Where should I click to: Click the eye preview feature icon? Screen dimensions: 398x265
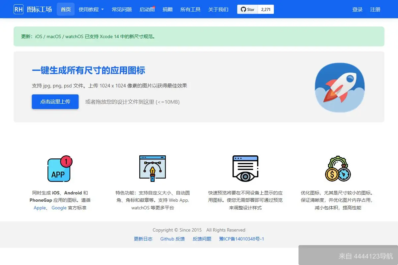point(245,168)
